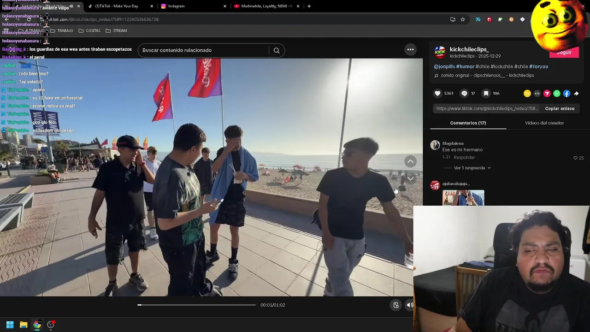Get the embed code via the </> icon
Image resolution: width=590 pixels, height=332 pixels.
537,94
